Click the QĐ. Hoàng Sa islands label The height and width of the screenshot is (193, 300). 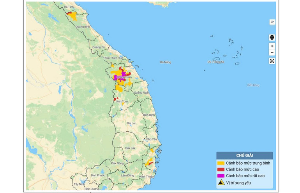coord(215,62)
